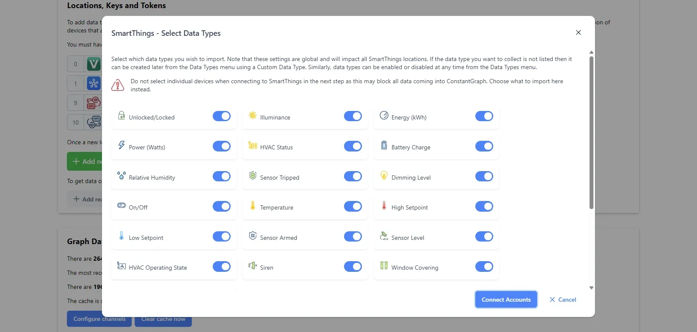Click the green V location icon in row 0
This screenshot has height=332, width=697.
click(93, 64)
